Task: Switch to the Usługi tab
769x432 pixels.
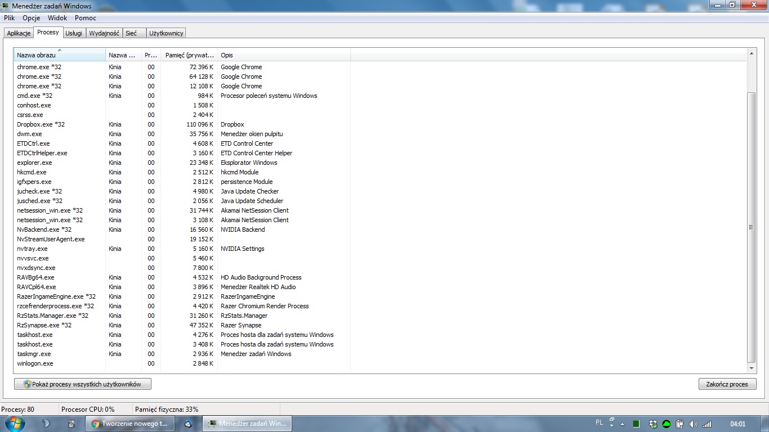Action: pos(74,33)
